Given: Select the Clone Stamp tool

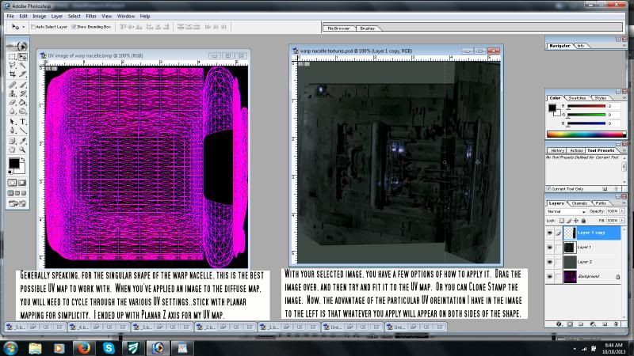Looking at the screenshot, I should pos(12,93).
